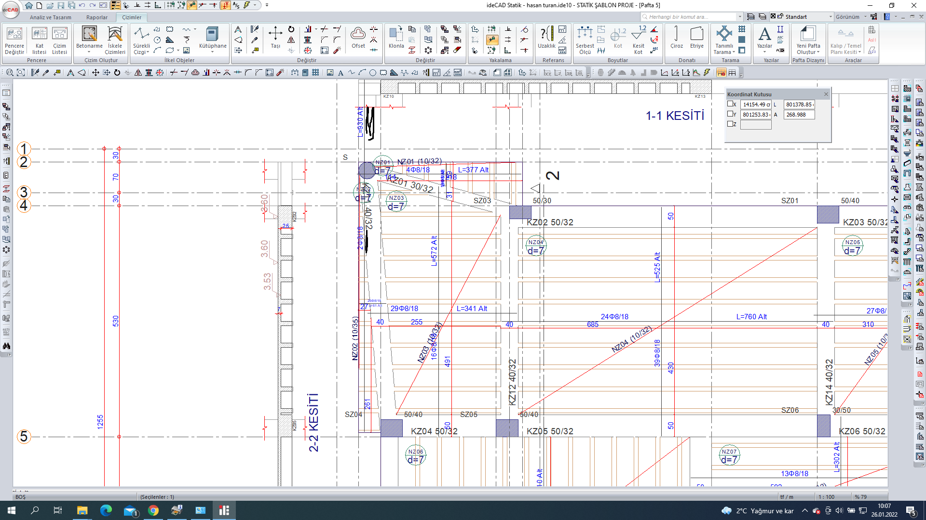Select the Çiroz reinforcement tool

[676, 38]
